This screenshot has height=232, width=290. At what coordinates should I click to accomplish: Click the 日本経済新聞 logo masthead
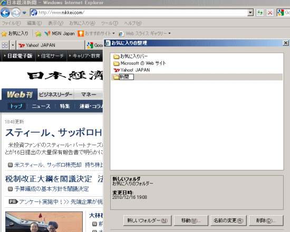[65, 76]
